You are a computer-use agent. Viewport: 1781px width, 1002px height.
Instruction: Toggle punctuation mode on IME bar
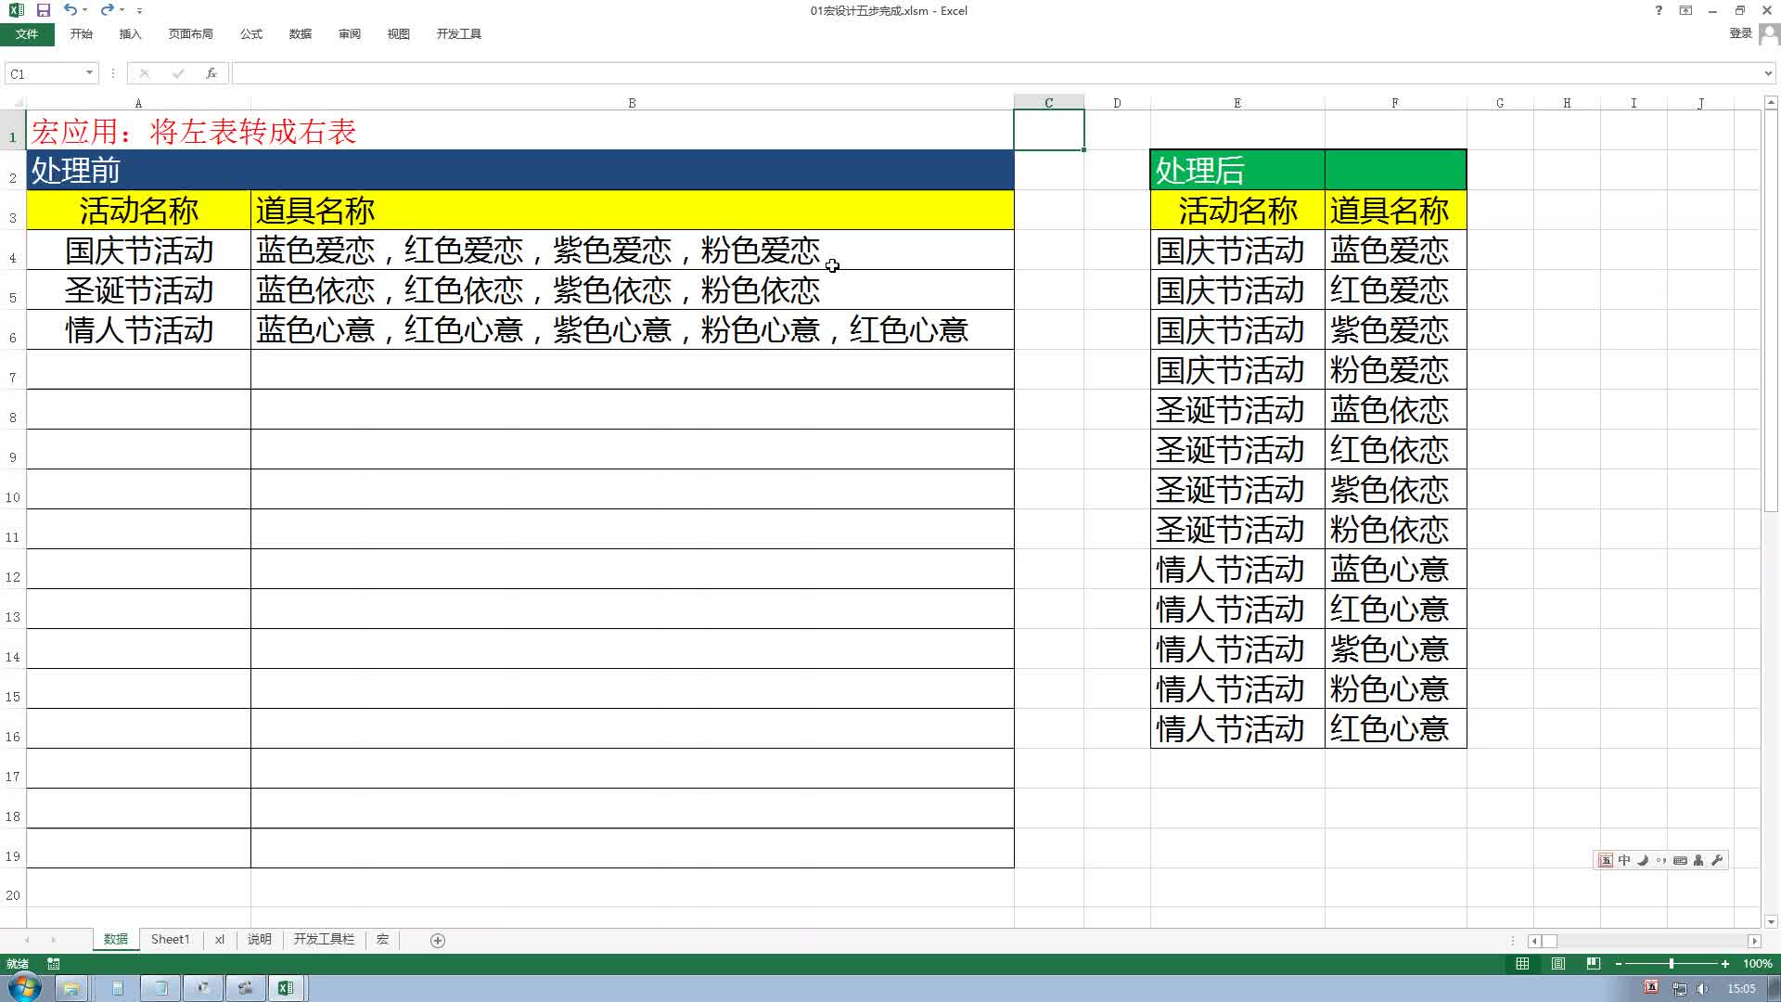(x=1661, y=860)
